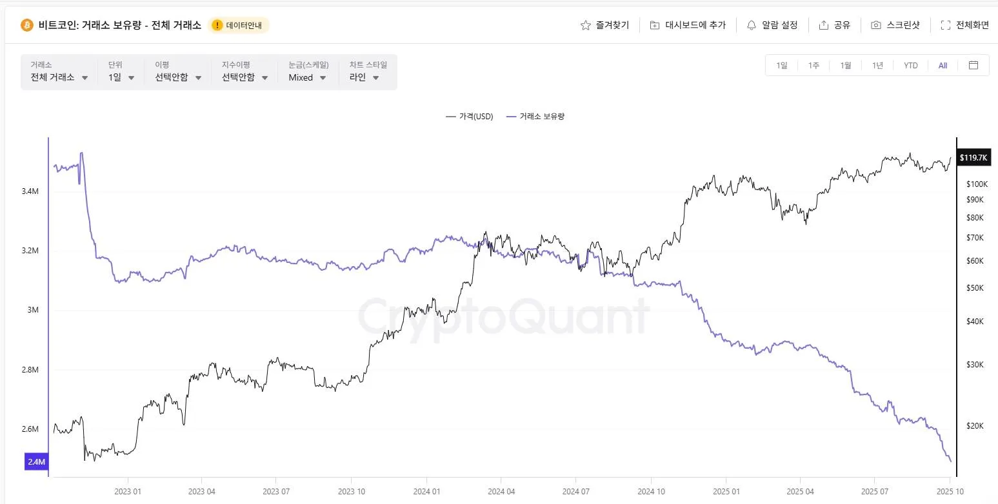The image size is (998, 504).
Task: Select the All time range tab
Action: [943, 65]
